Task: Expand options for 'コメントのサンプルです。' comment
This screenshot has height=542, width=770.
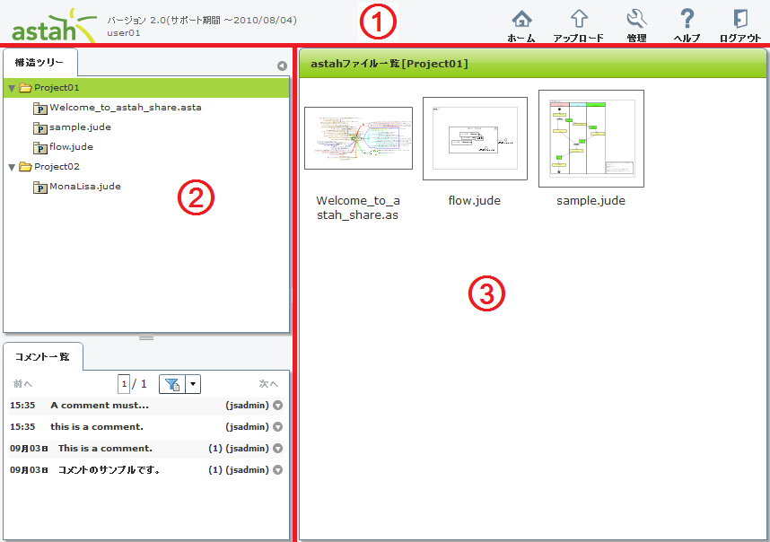Action: [278, 470]
